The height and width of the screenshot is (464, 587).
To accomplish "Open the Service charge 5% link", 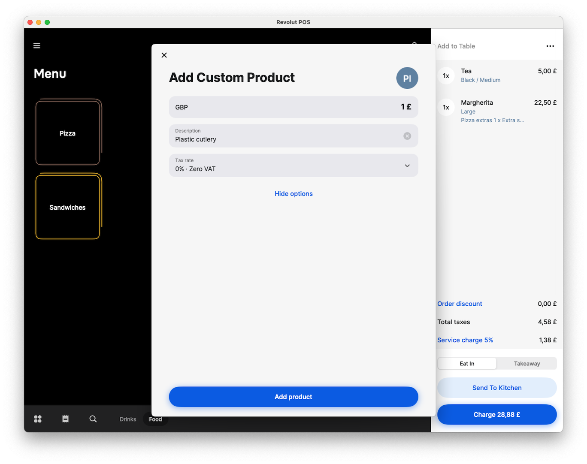I will click(x=465, y=340).
